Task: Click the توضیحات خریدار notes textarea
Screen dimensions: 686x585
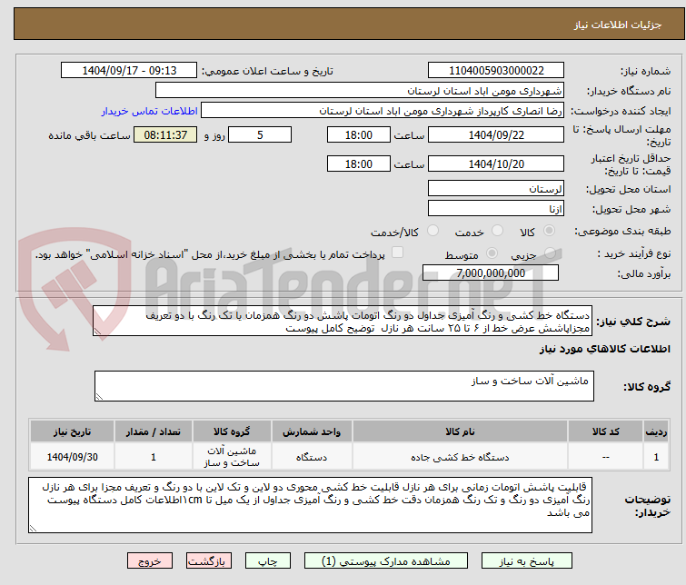Action: (x=310, y=505)
